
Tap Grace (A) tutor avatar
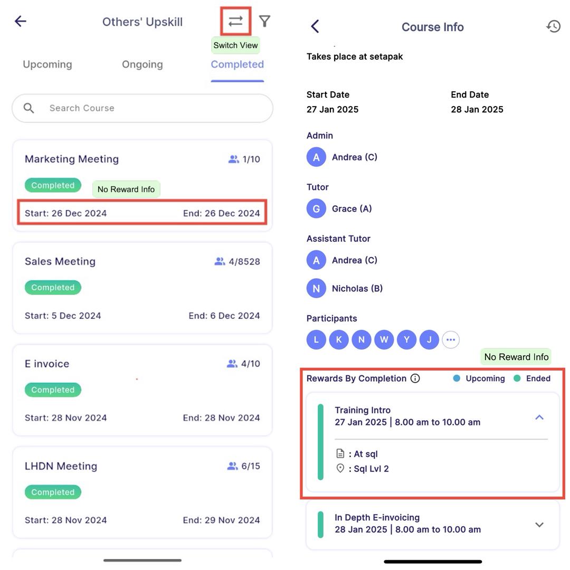(316, 208)
